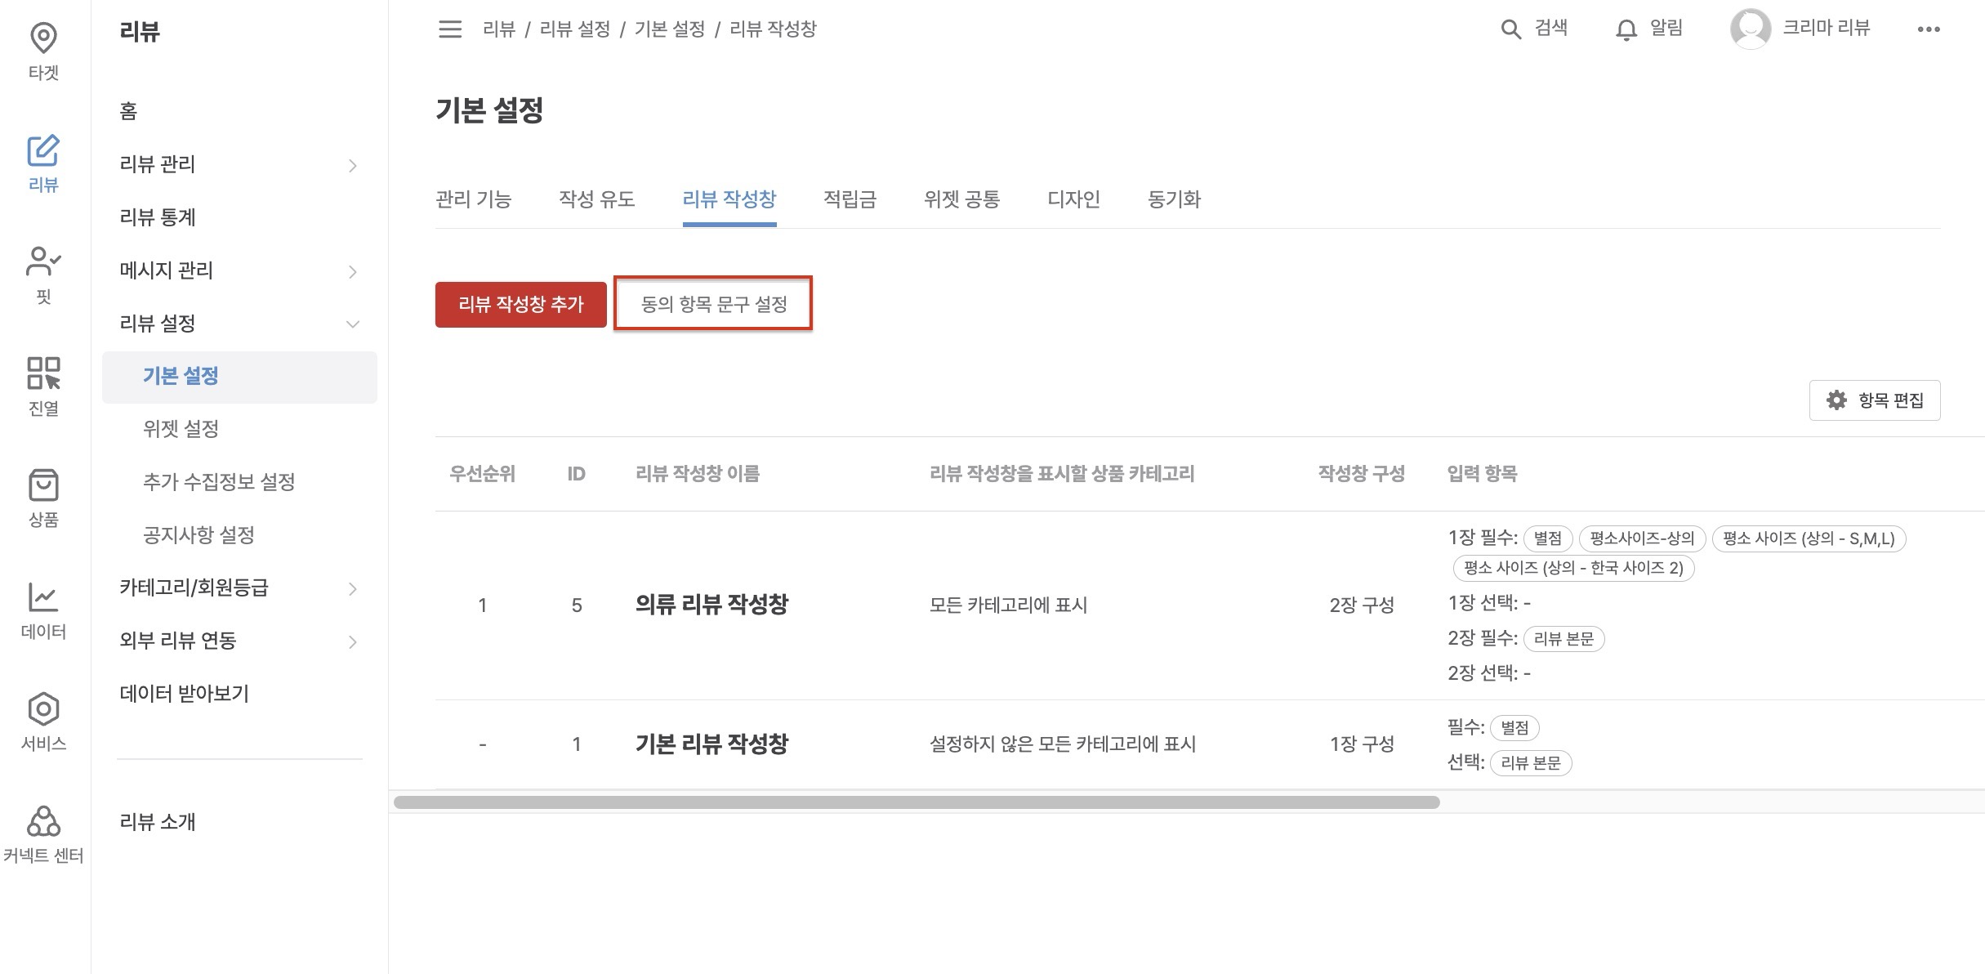Select 위젯 설정 submenu item
Screen dimensions: 1985x974
pos(181,429)
